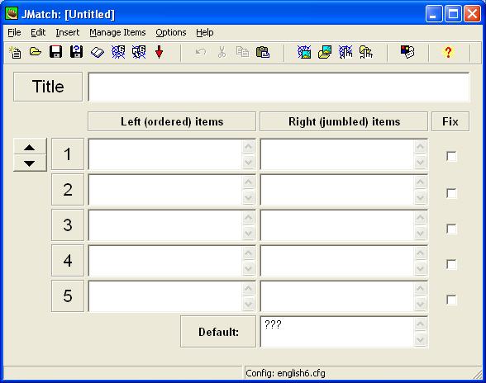This screenshot has width=486, height=383.
Task: Click the number 3 item button
Action: 68,225
